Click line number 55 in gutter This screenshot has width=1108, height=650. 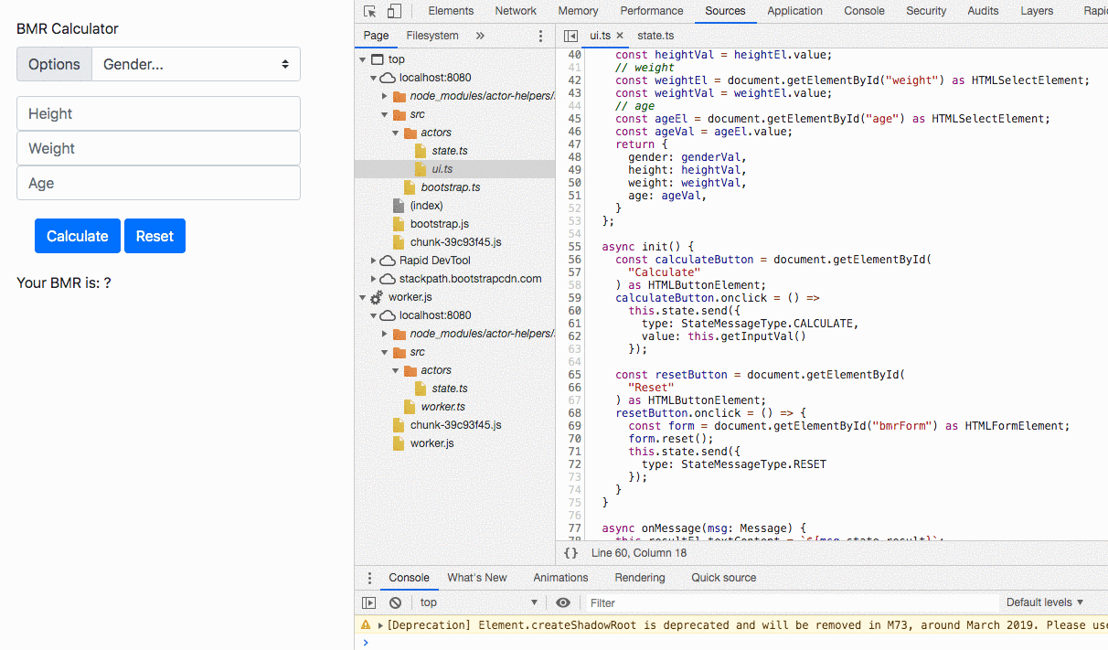[x=574, y=247]
